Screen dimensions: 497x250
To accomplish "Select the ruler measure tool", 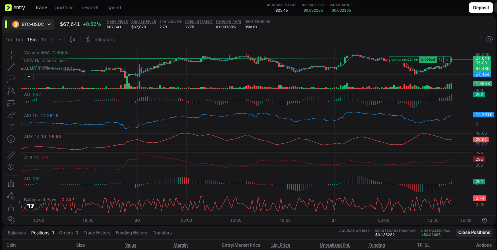I will click(x=11, y=155).
